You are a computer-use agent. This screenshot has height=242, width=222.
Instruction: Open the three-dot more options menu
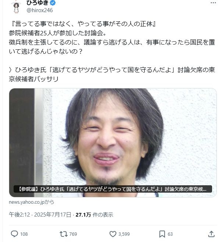click(213, 3)
